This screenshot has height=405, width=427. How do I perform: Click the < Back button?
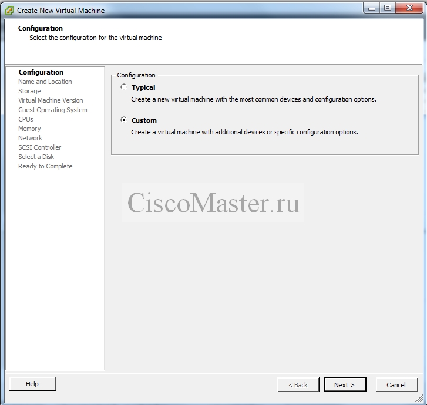[x=298, y=385]
